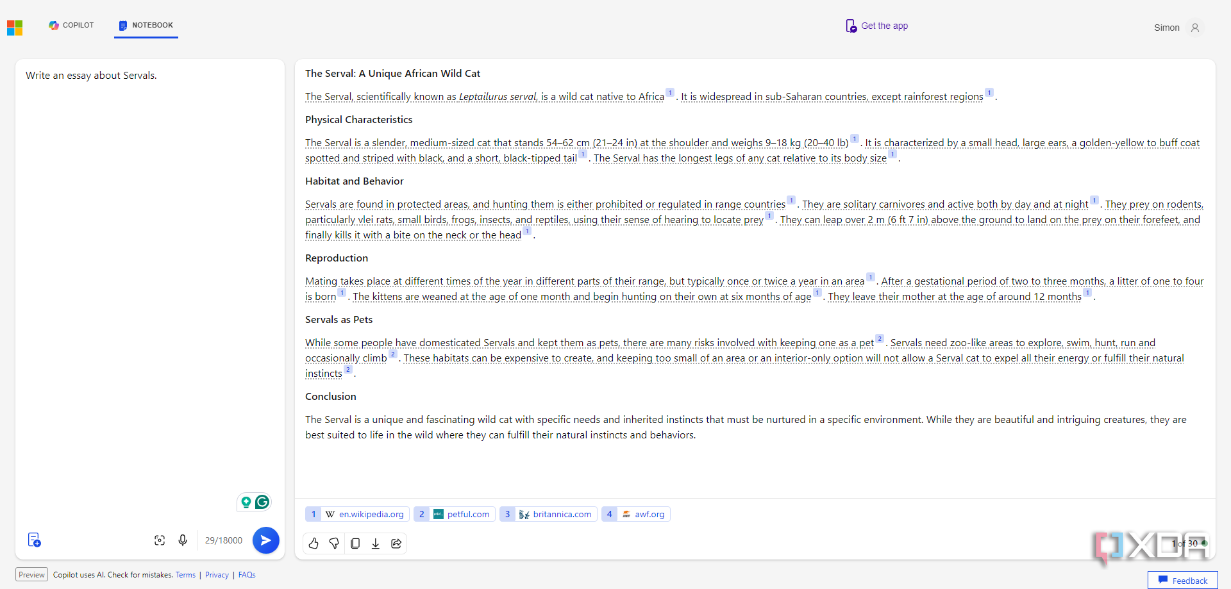
Task: Share the generated essay
Action: (x=396, y=543)
